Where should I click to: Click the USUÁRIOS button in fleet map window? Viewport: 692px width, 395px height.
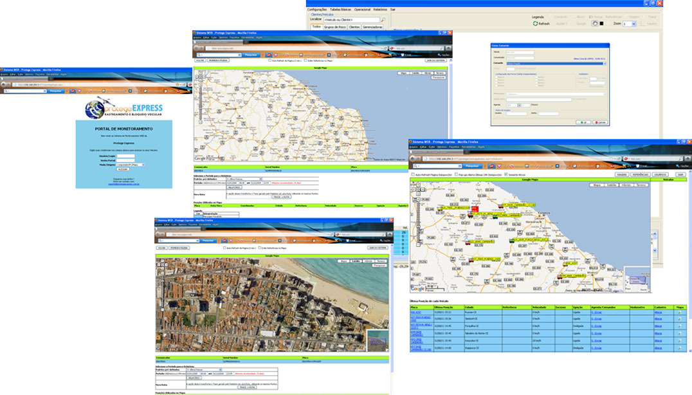(x=660, y=175)
